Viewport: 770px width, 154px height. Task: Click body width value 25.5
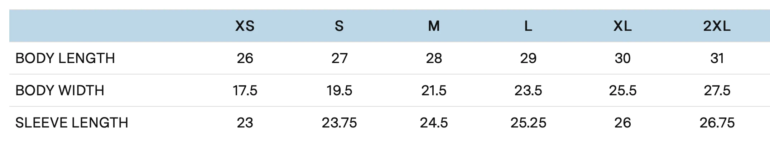(x=622, y=91)
